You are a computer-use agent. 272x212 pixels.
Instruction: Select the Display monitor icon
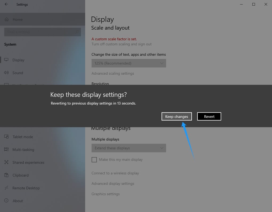[6, 60]
